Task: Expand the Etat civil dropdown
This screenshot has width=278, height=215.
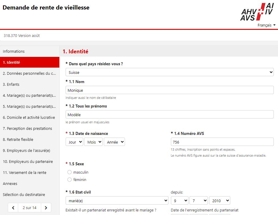Action: pyautogui.click(x=117, y=200)
